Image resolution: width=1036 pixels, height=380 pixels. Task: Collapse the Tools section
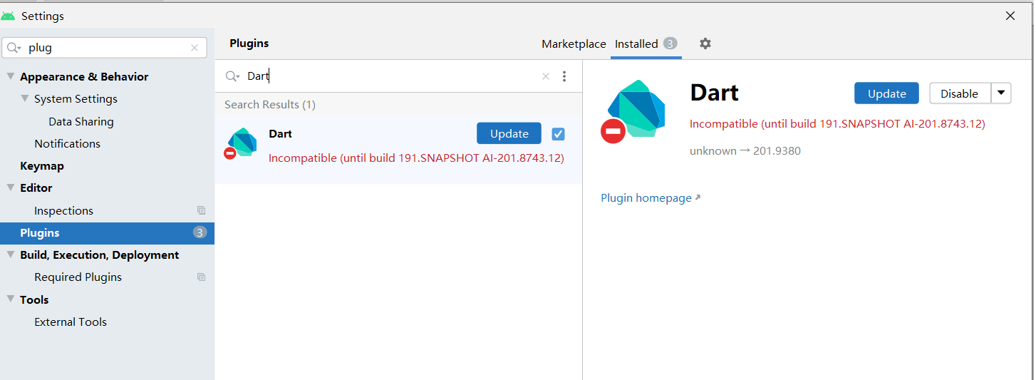11,299
